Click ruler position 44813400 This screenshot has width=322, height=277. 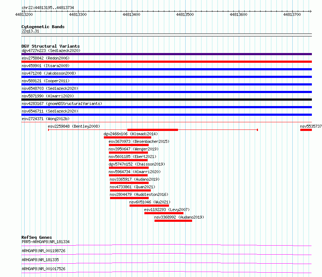pyautogui.click(x=131, y=14)
